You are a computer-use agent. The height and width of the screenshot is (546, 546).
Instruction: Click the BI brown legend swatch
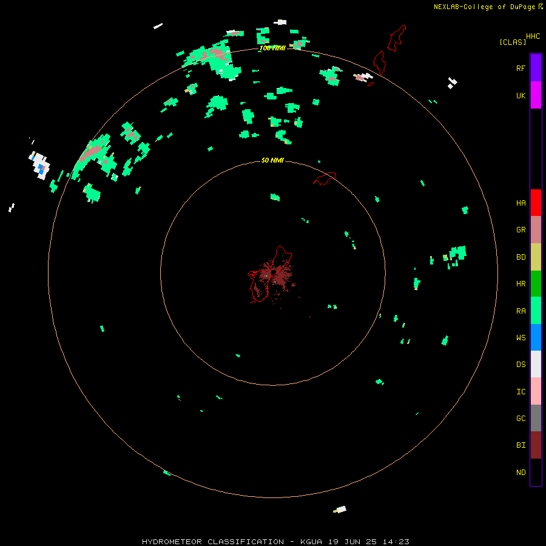click(x=536, y=445)
